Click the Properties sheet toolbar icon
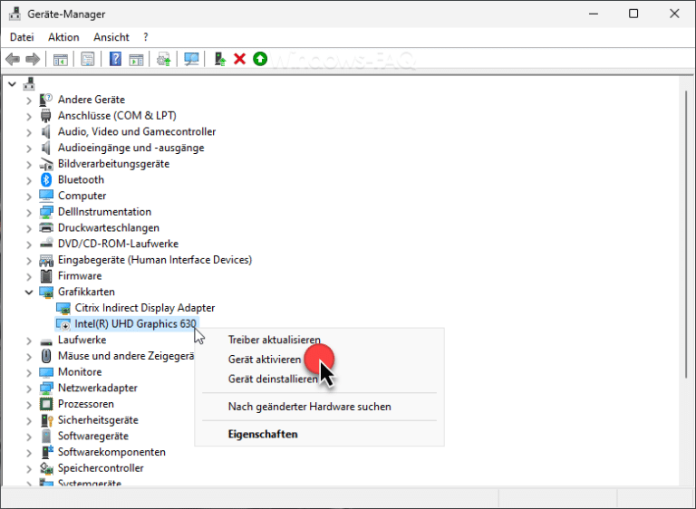 click(88, 59)
